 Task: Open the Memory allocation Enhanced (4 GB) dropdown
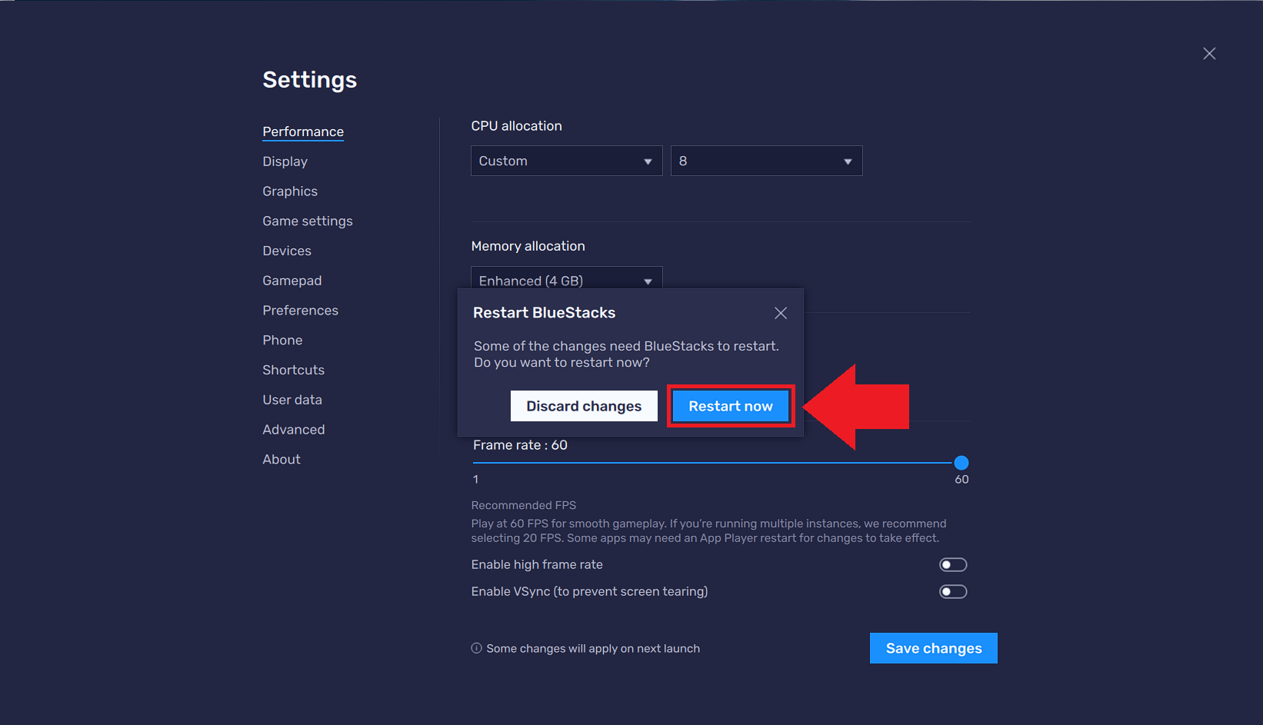pyautogui.click(x=567, y=278)
